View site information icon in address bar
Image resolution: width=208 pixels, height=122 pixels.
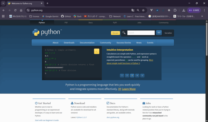click(28, 10)
